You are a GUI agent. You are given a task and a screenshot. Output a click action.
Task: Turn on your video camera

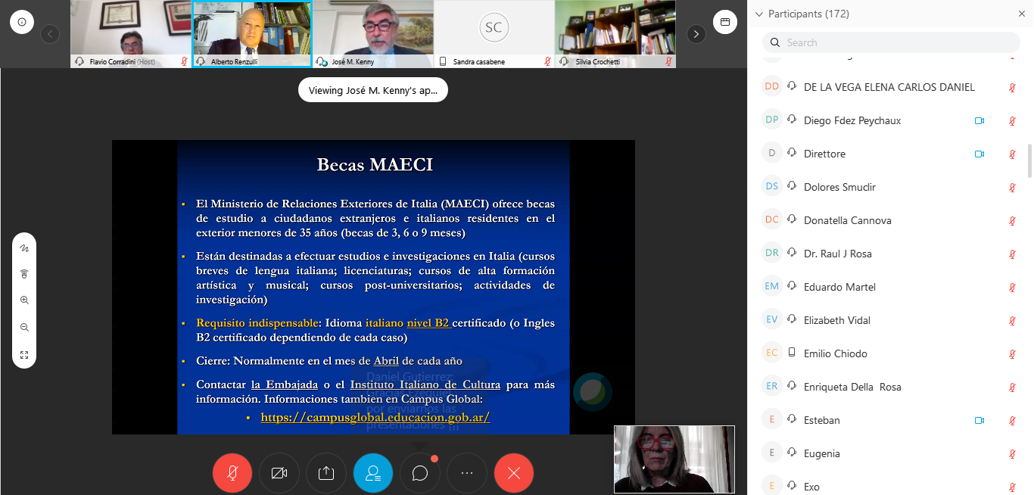point(279,473)
